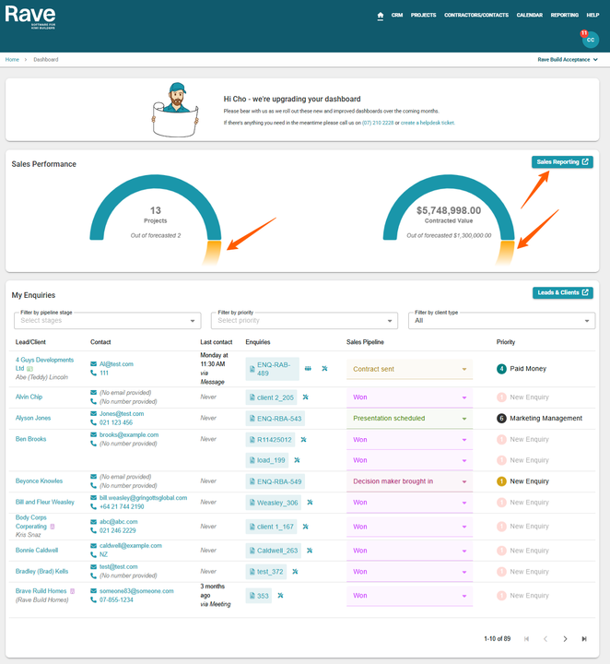Screen dimensions: 610x664
Task: Open the Help menu
Action: tap(592, 16)
